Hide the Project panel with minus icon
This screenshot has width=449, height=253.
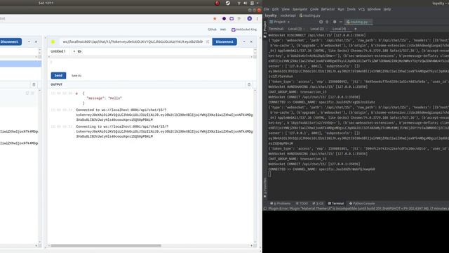click(341, 22)
